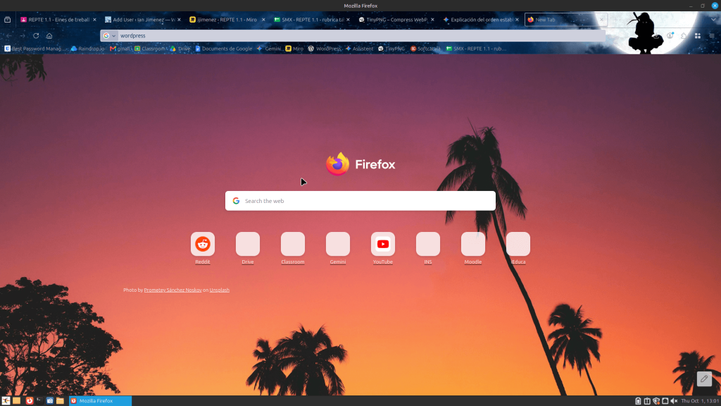Launch the terminal from the taskbar
Screen dimensions: 721x406
[x=39, y=401]
